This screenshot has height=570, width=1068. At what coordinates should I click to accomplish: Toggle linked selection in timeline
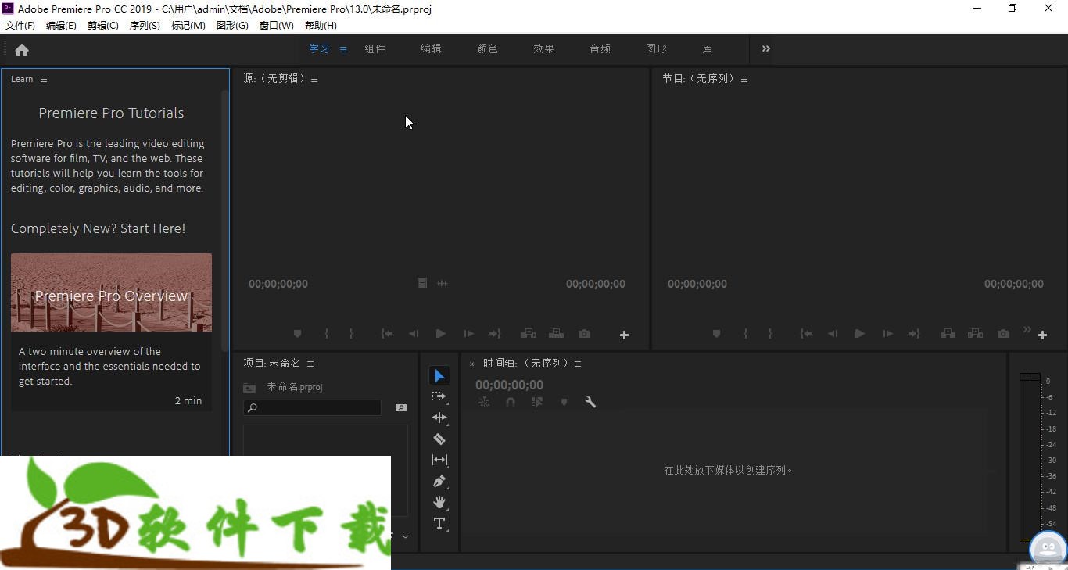(x=537, y=402)
